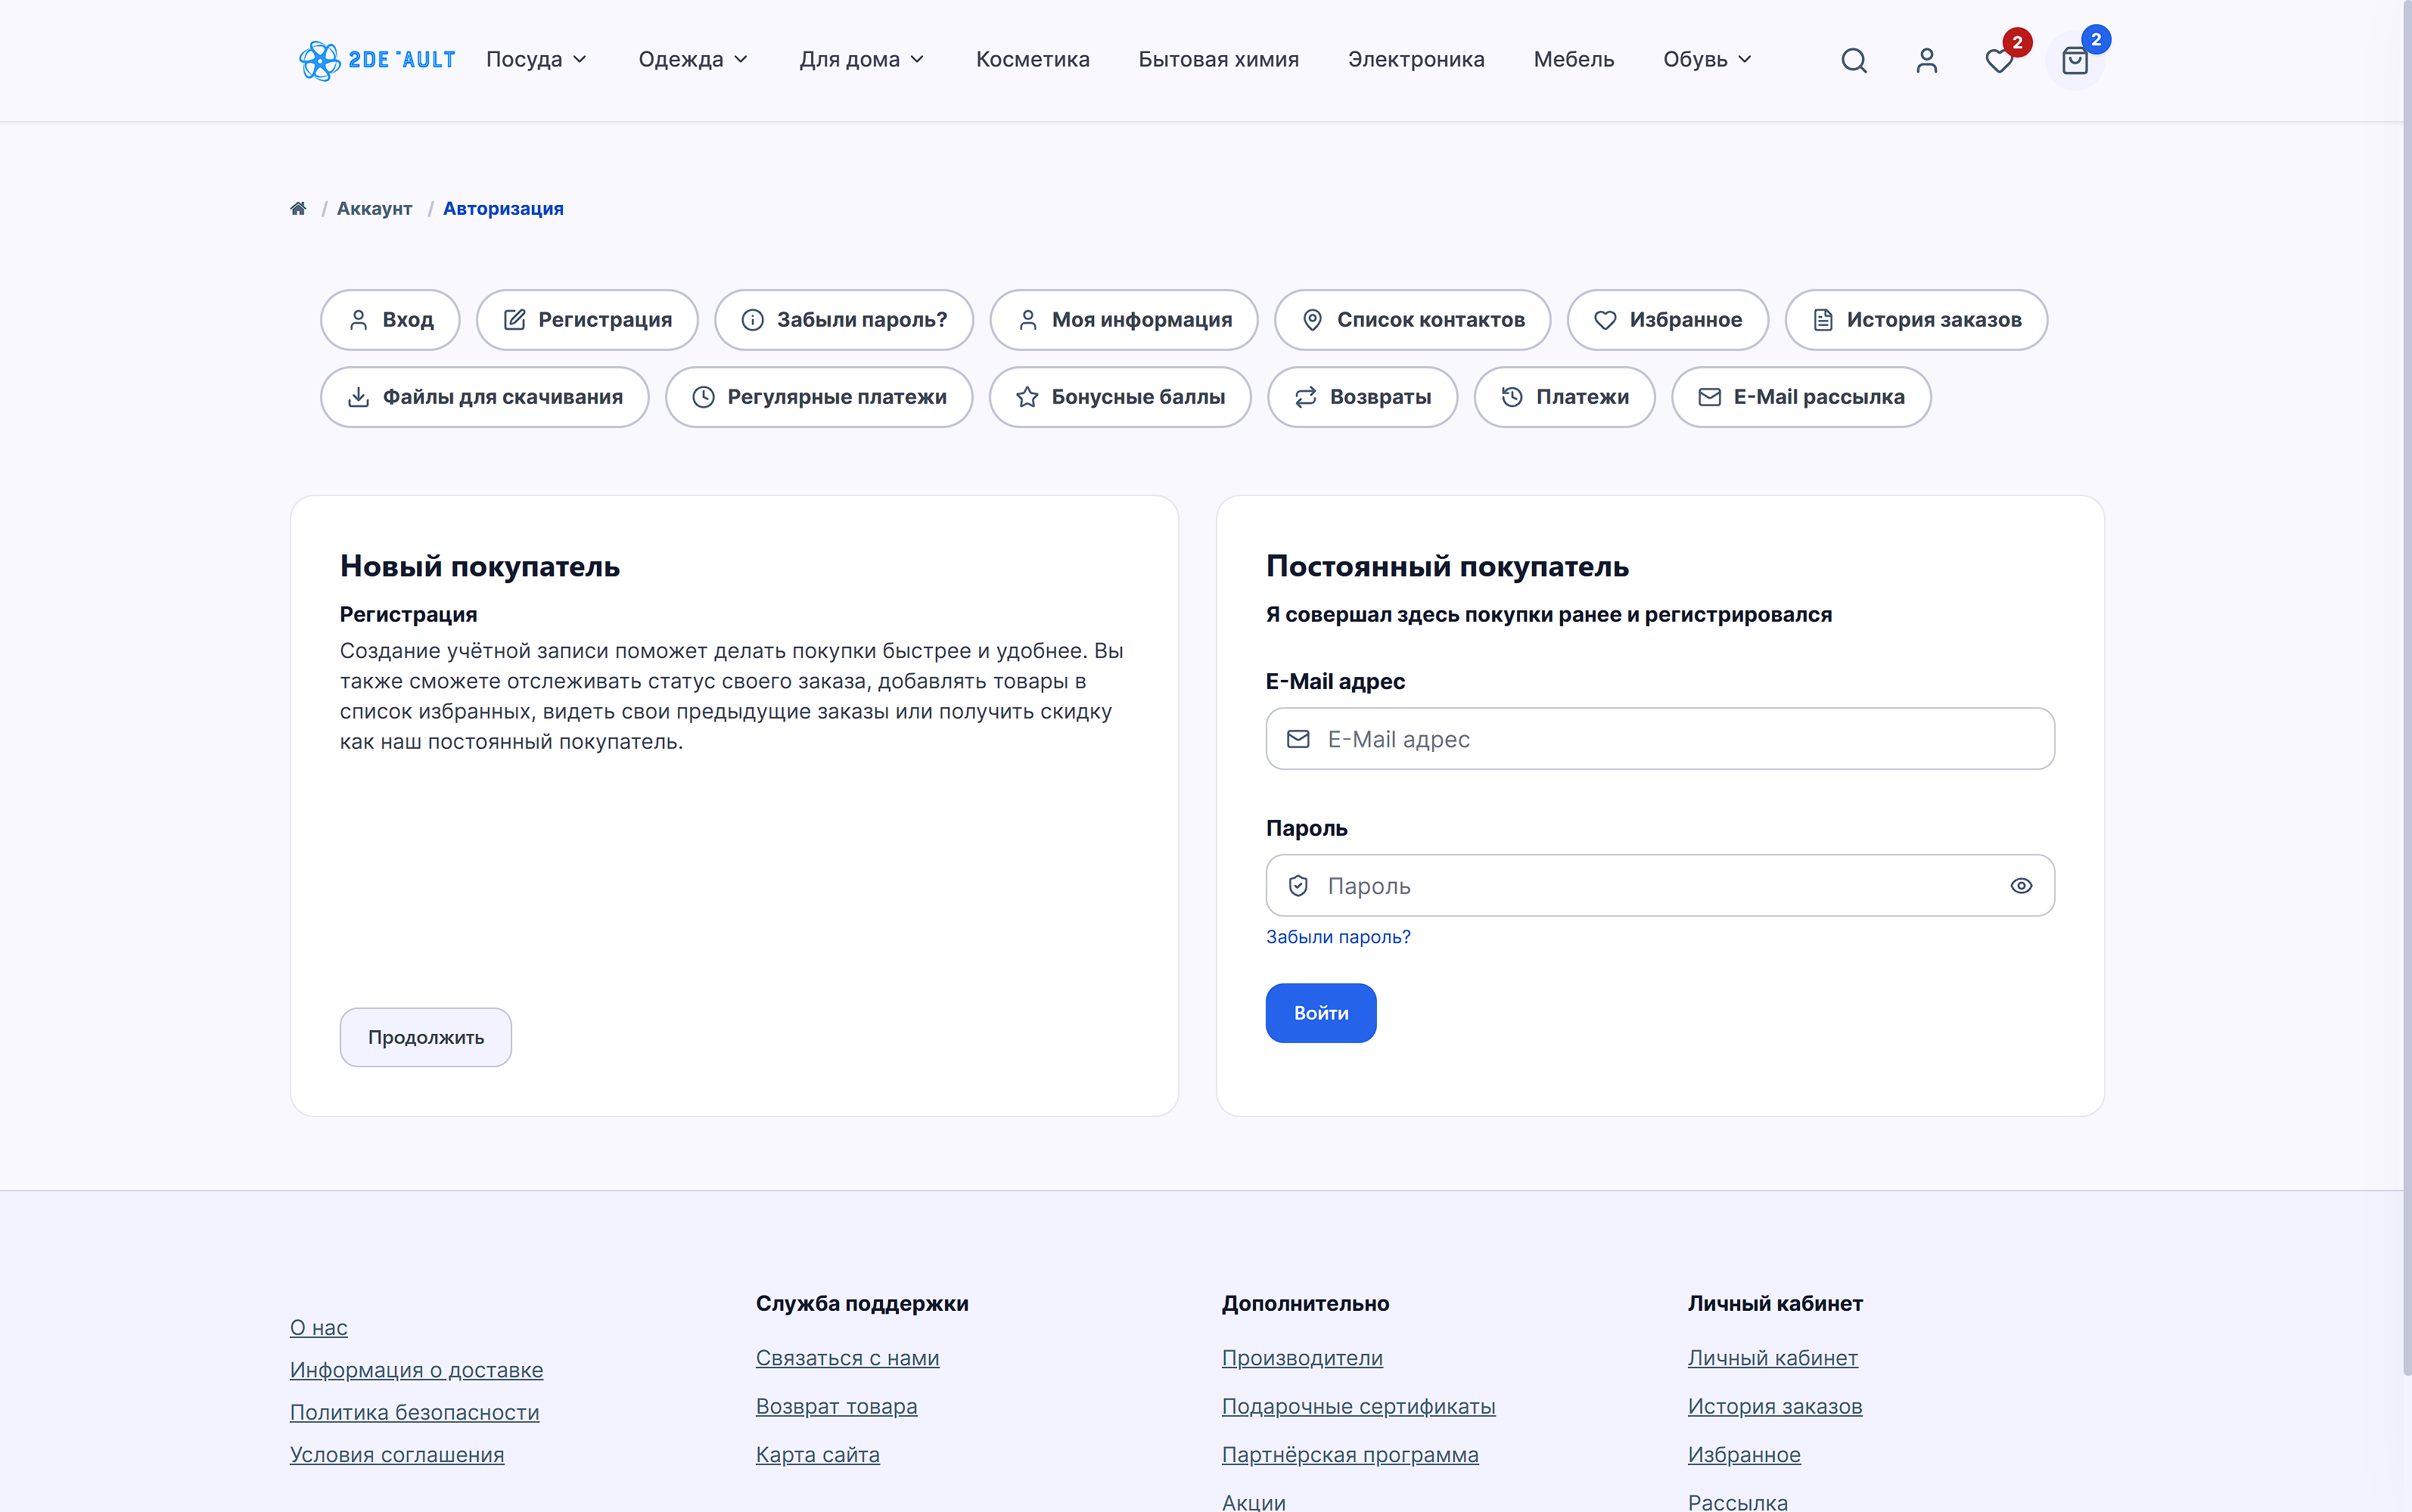Click the Забыли пароль? link under password
This screenshot has width=2412, height=1512.
point(1338,937)
